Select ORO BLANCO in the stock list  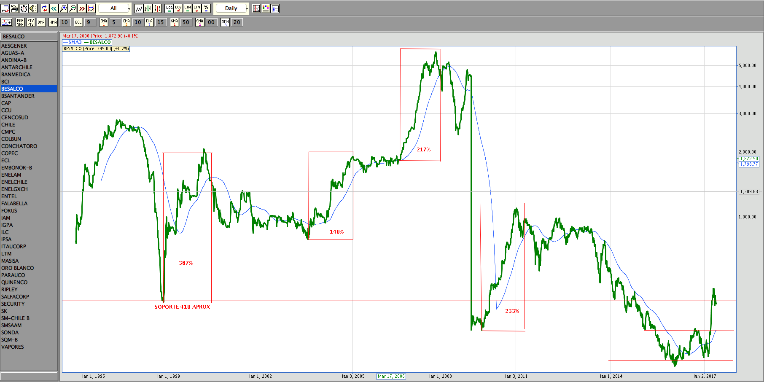pos(29,268)
